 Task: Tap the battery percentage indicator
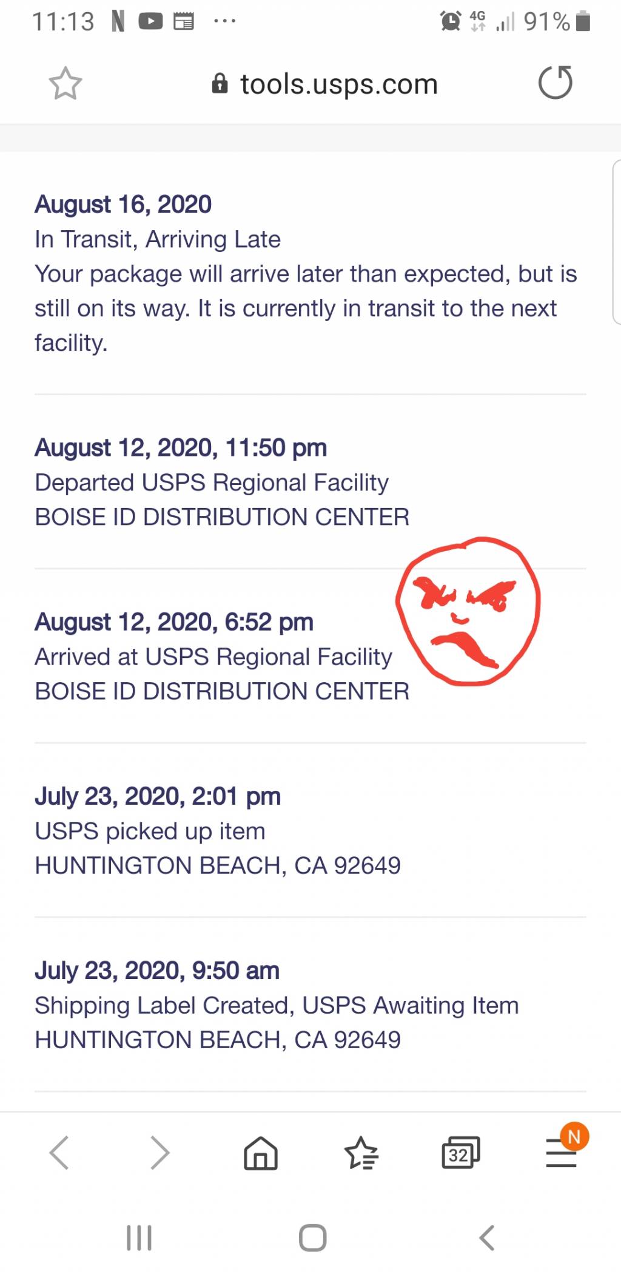pyautogui.click(x=547, y=22)
